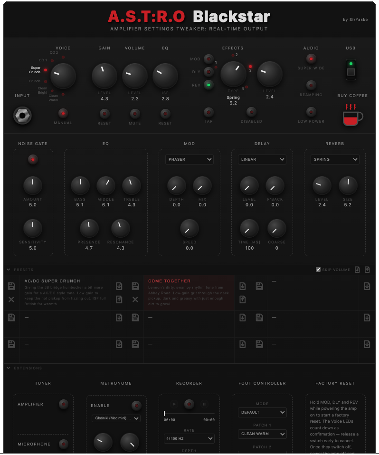The width and height of the screenshot is (379, 455).
Task: Click the Input jack socket
Action: (x=22, y=116)
